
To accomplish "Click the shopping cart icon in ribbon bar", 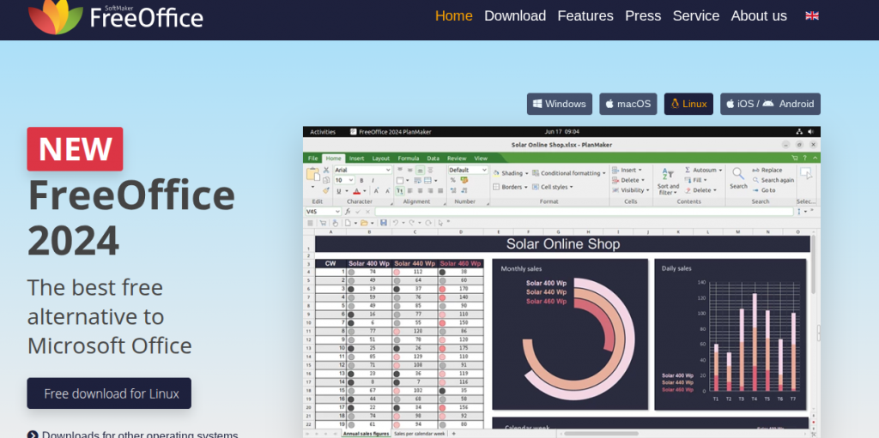I will [x=794, y=159].
